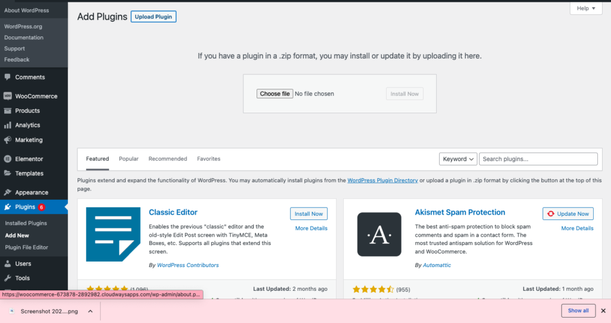The height and width of the screenshot is (323, 611).
Task: Click the Marketing megaphone icon
Action: point(7,139)
